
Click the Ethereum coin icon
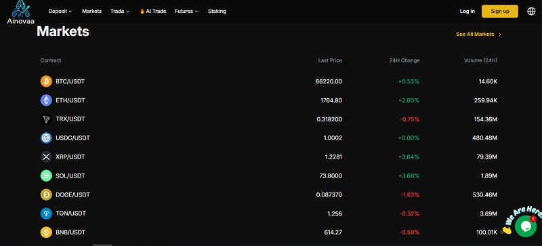(x=46, y=100)
